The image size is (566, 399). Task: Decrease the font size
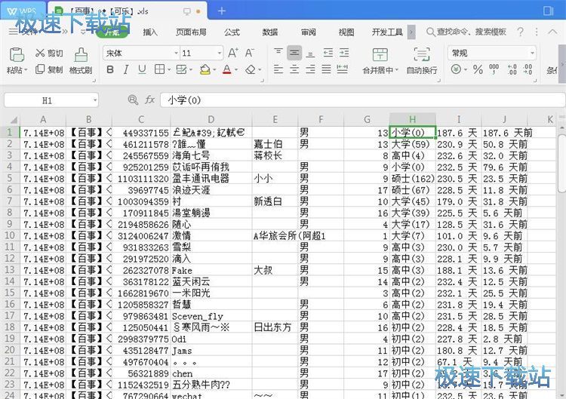click(x=250, y=53)
